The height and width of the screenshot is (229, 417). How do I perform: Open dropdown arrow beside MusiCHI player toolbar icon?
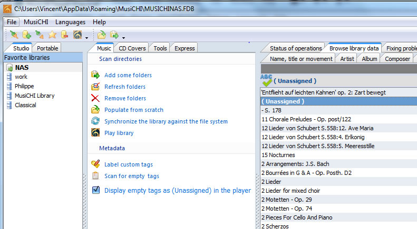point(86,37)
